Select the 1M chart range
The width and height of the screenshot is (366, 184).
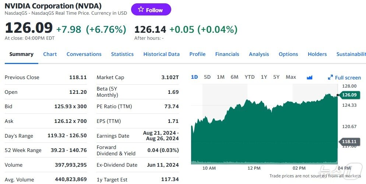pyautogui.click(x=221, y=77)
